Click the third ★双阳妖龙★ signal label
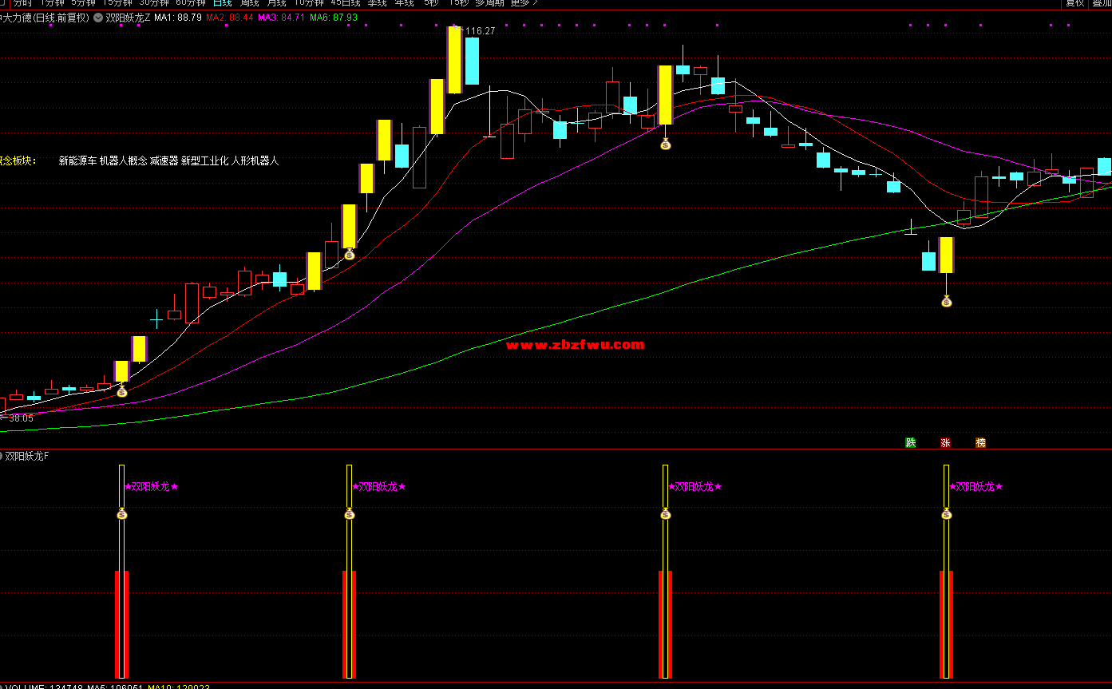Screen dimensions: 1112x689 pyautogui.click(x=695, y=486)
